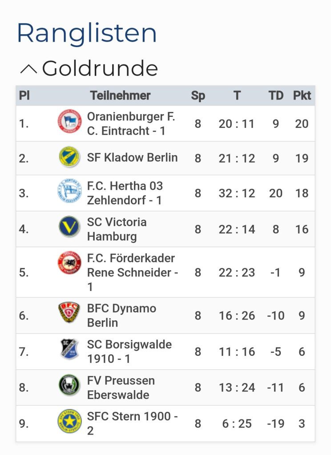This screenshot has width=331, height=455.
Task: Collapse the Goldrunde section chevron
Action: [29, 69]
